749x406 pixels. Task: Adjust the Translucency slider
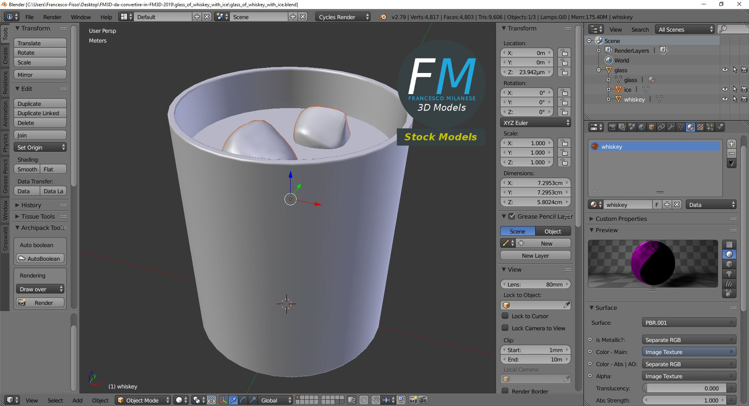point(685,388)
